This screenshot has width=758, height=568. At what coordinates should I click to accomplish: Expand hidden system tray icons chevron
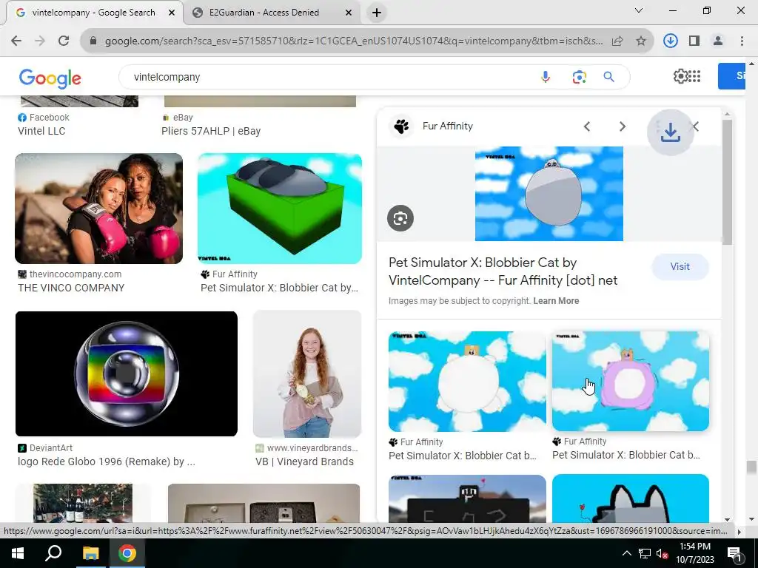[626, 553]
